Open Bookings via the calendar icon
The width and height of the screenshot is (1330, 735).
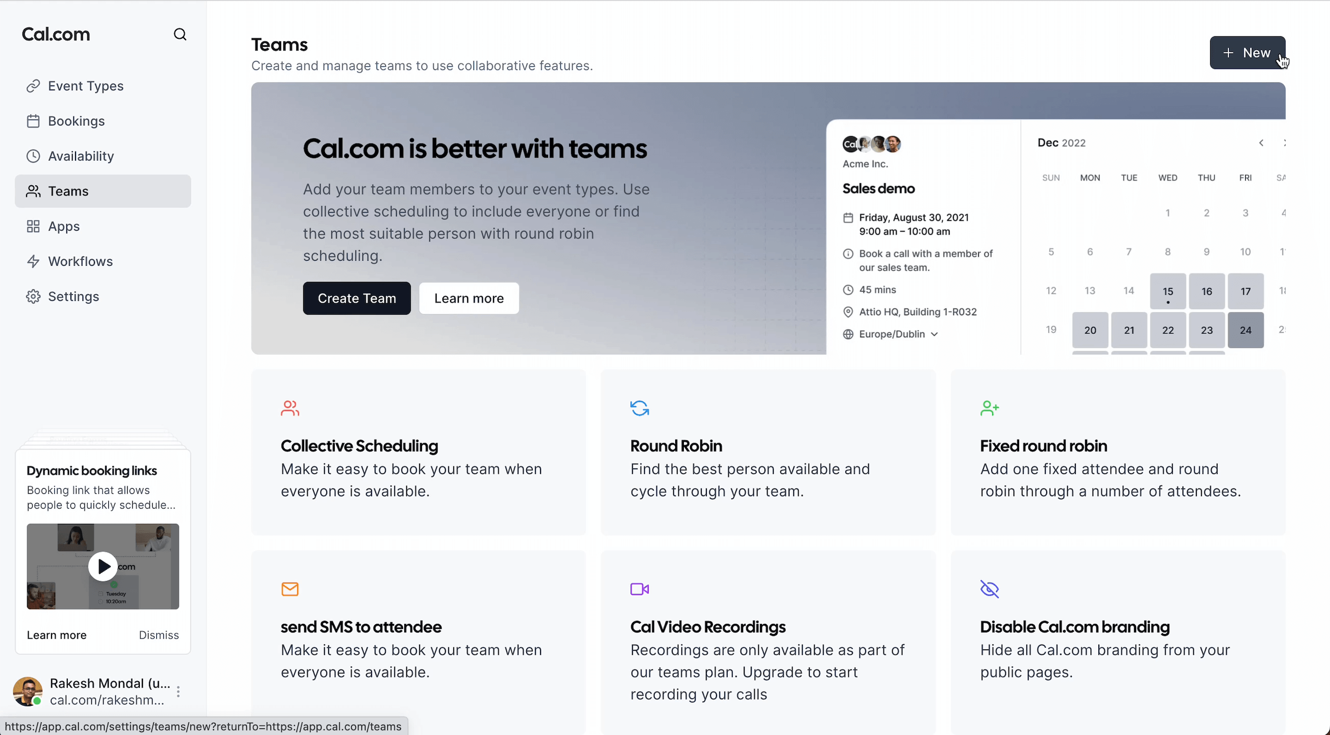33,120
